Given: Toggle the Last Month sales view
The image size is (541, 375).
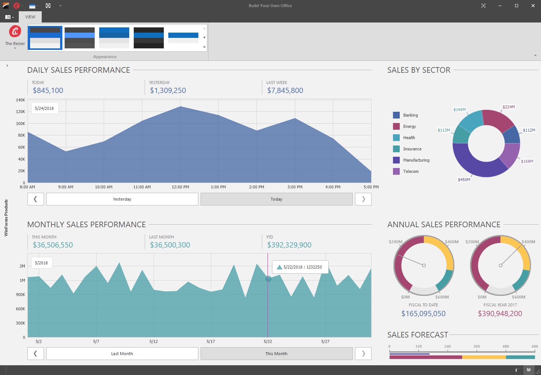Looking at the screenshot, I should (x=122, y=354).
